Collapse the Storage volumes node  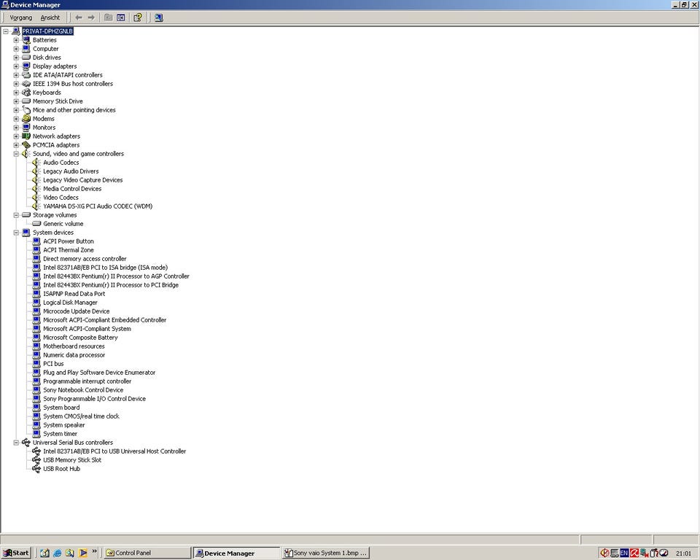coord(16,215)
